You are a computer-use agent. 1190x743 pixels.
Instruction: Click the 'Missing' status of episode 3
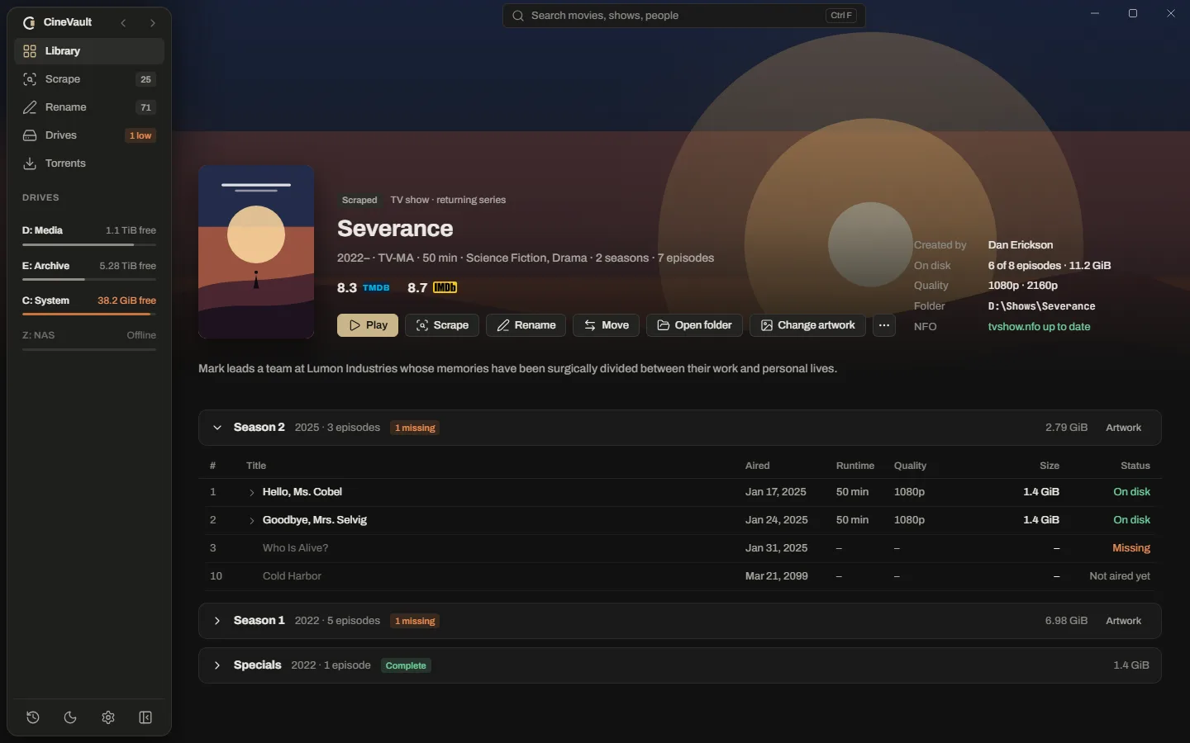coord(1131,548)
